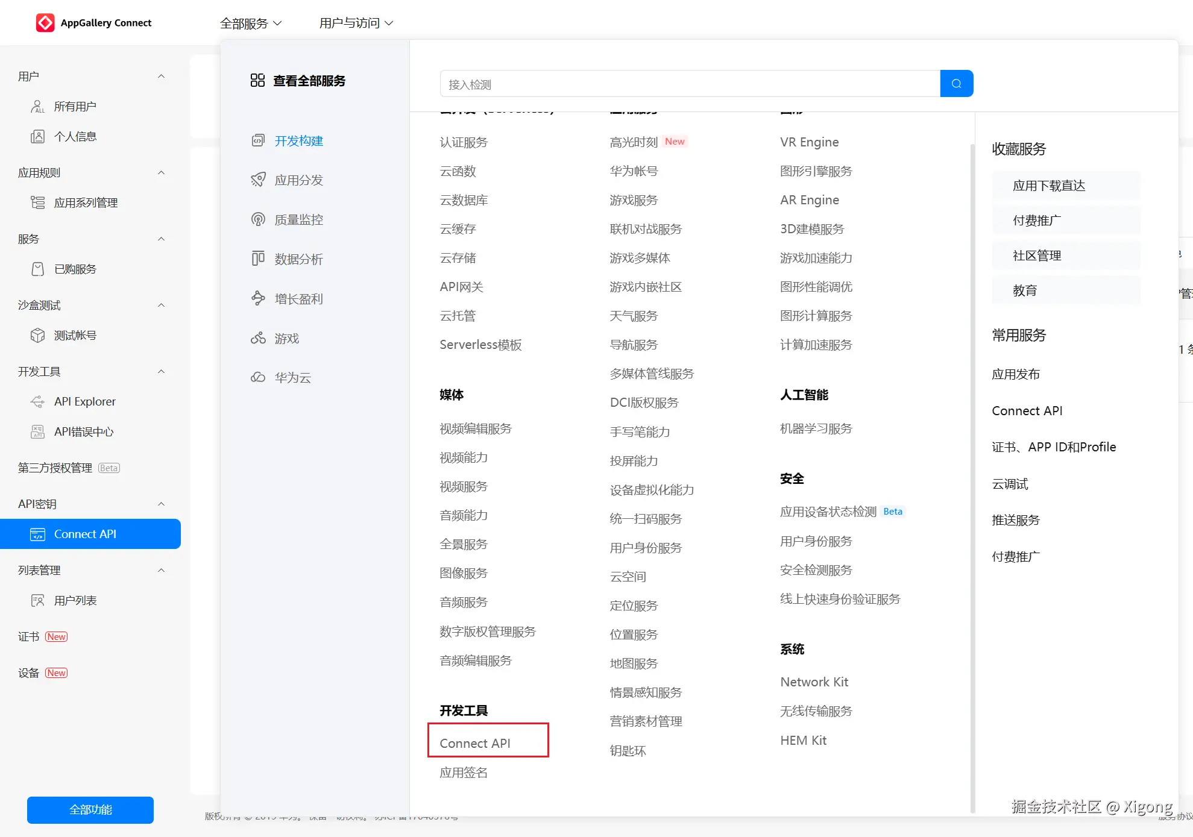
Task: Click the AppGallery Connect logo icon
Action: (x=45, y=23)
